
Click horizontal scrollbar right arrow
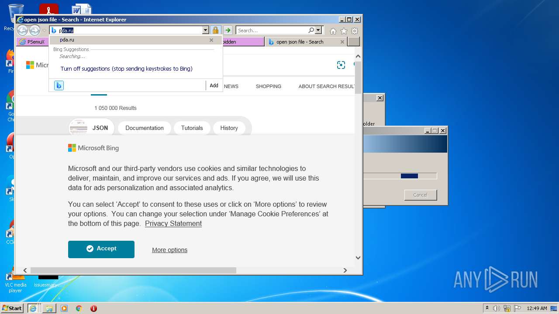pyautogui.click(x=345, y=270)
